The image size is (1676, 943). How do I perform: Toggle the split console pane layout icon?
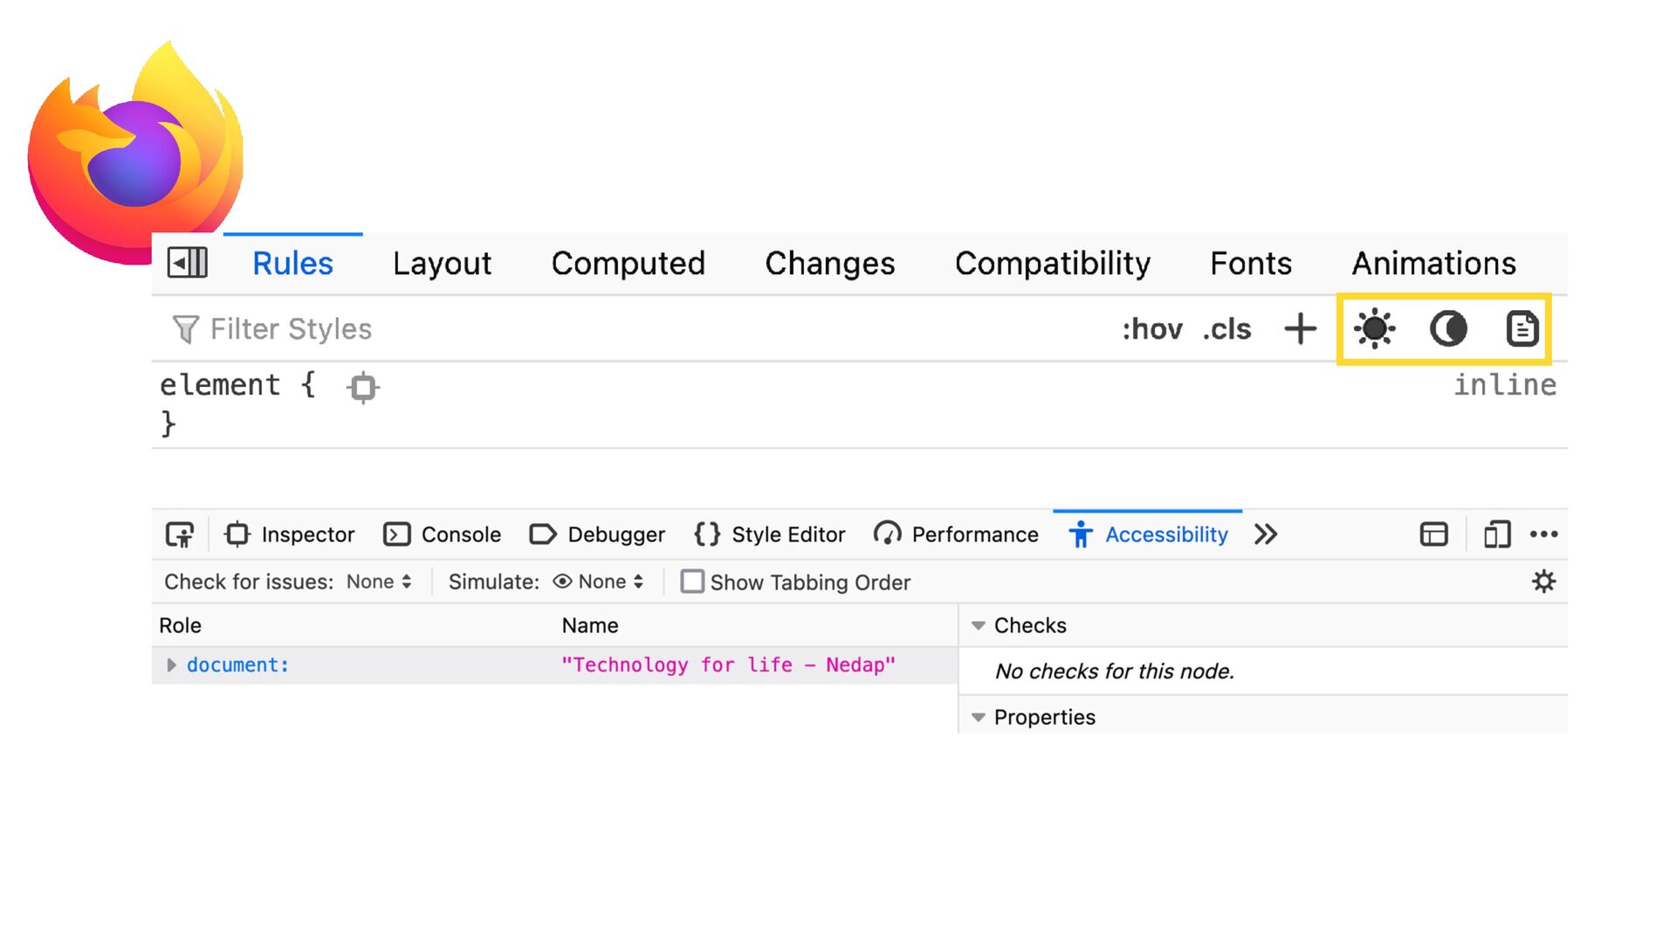click(1433, 534)
